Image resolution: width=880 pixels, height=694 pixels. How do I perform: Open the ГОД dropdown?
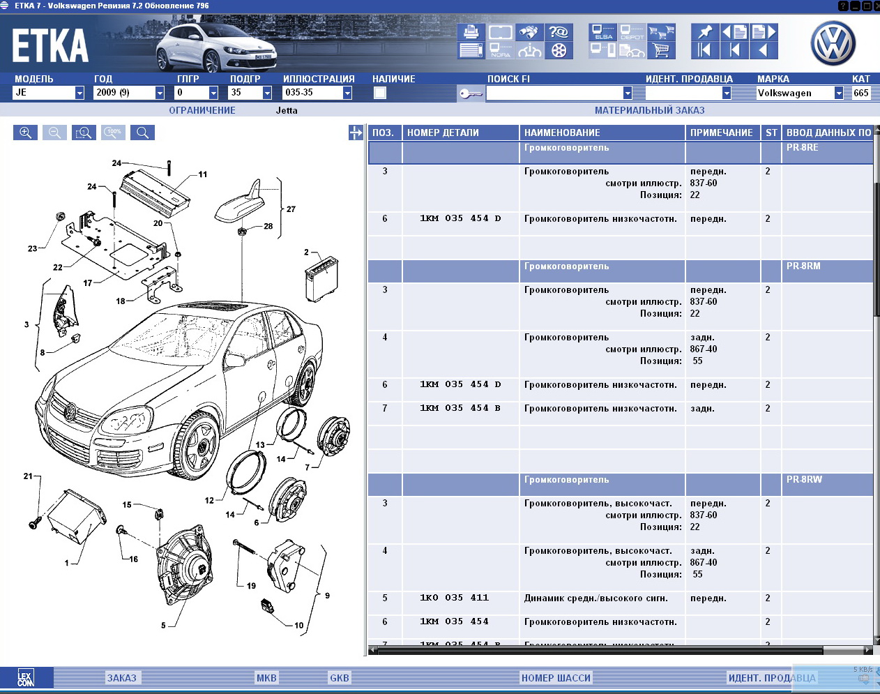click(160, 93)
